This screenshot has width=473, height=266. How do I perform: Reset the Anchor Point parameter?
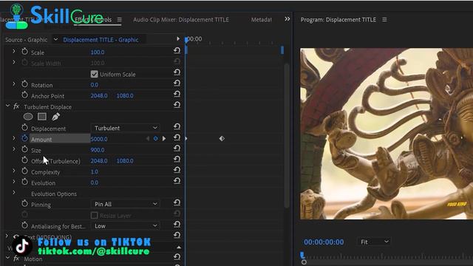point(177,94)
